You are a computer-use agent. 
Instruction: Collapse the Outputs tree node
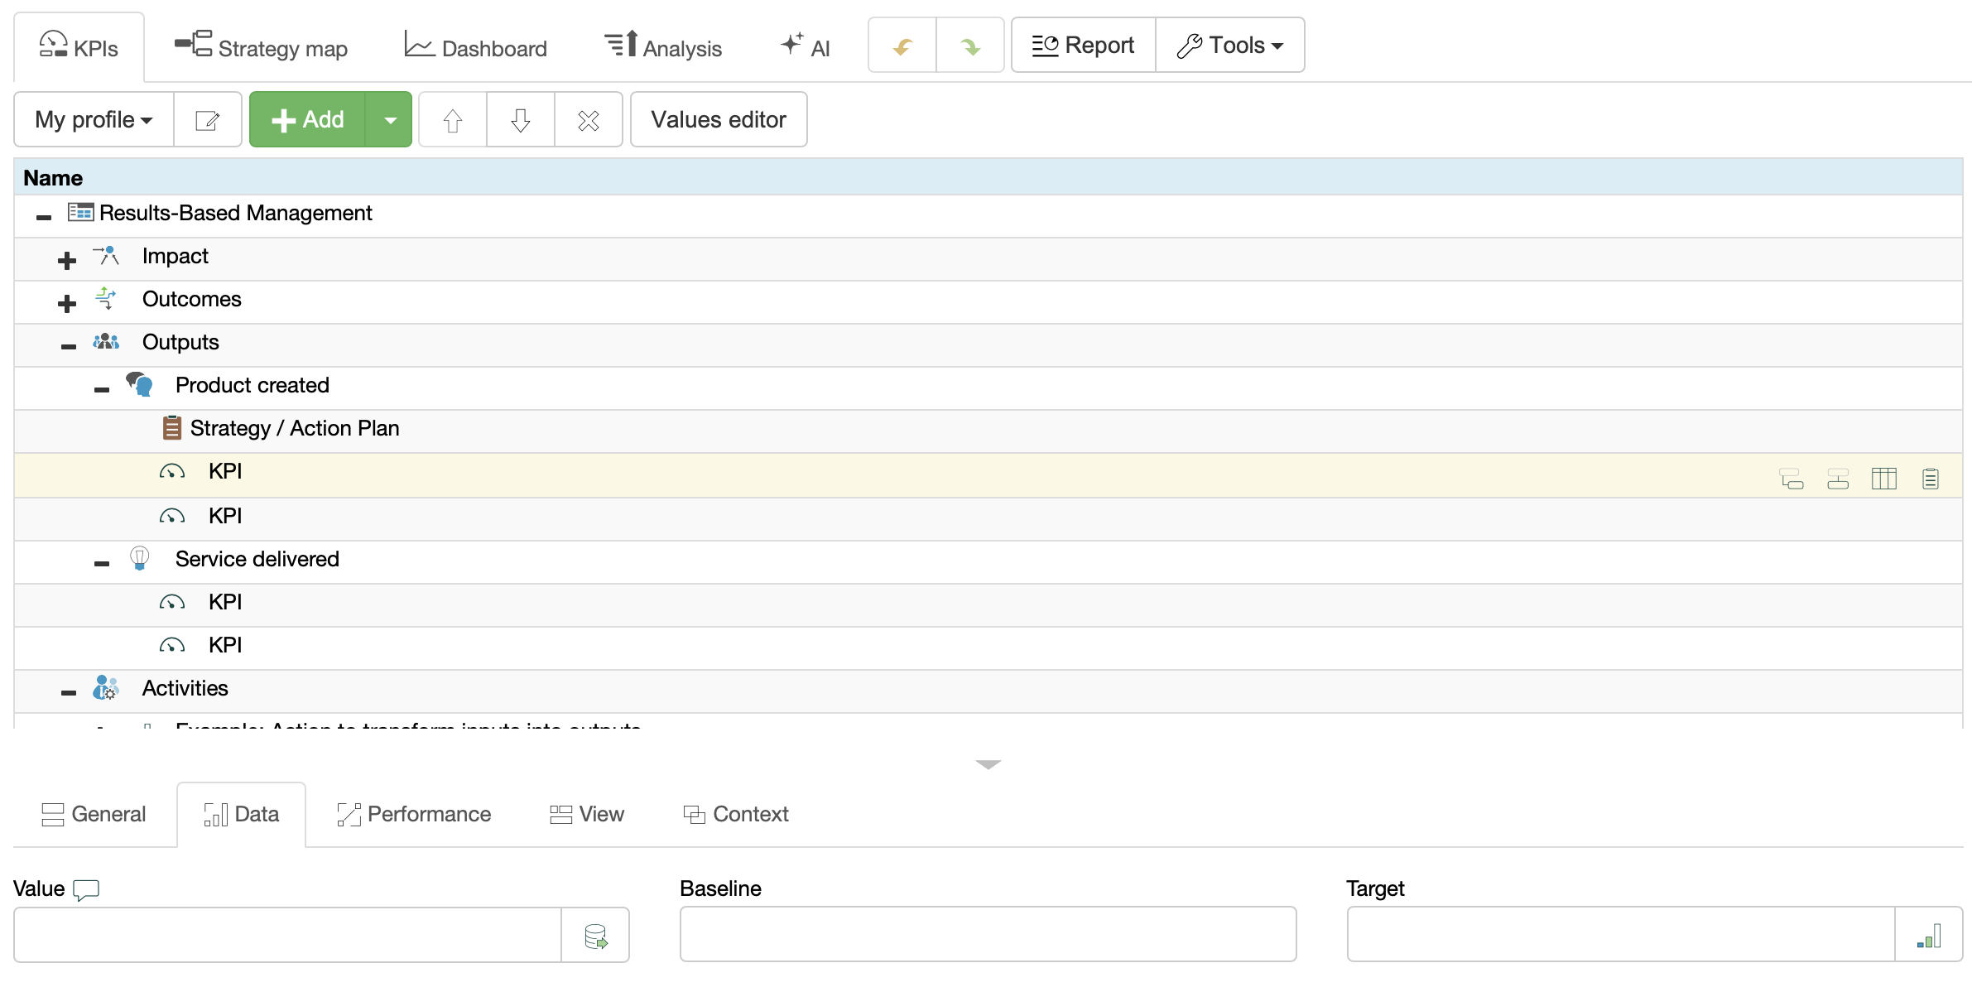click(x=69, y=347)
